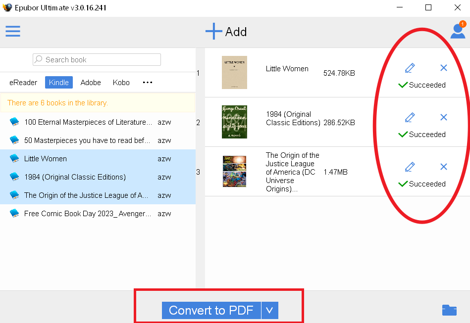Click book icon beside 100 Eternal Masterpieces

click(x=14, y=122)
